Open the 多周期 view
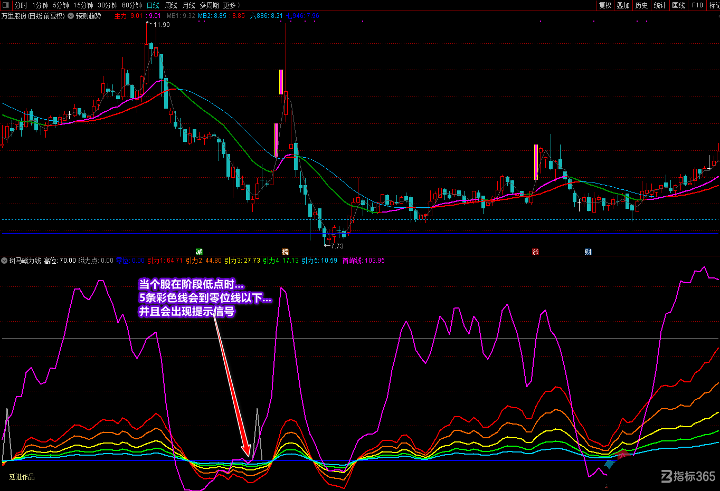The height and width of the screenshot is (491, 720). point(209,5)
